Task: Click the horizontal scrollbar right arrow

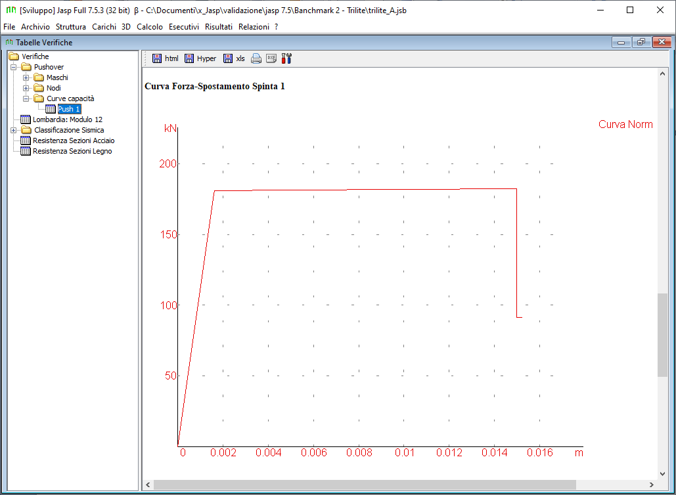Action: 652,484
